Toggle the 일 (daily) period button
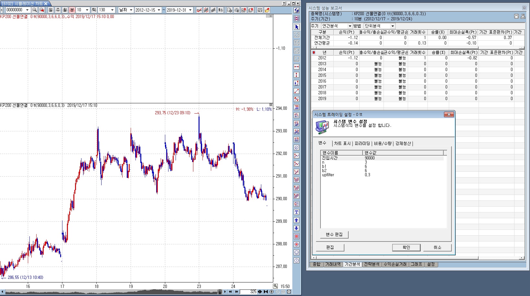530x296 pixels. (x=51, y=10)
